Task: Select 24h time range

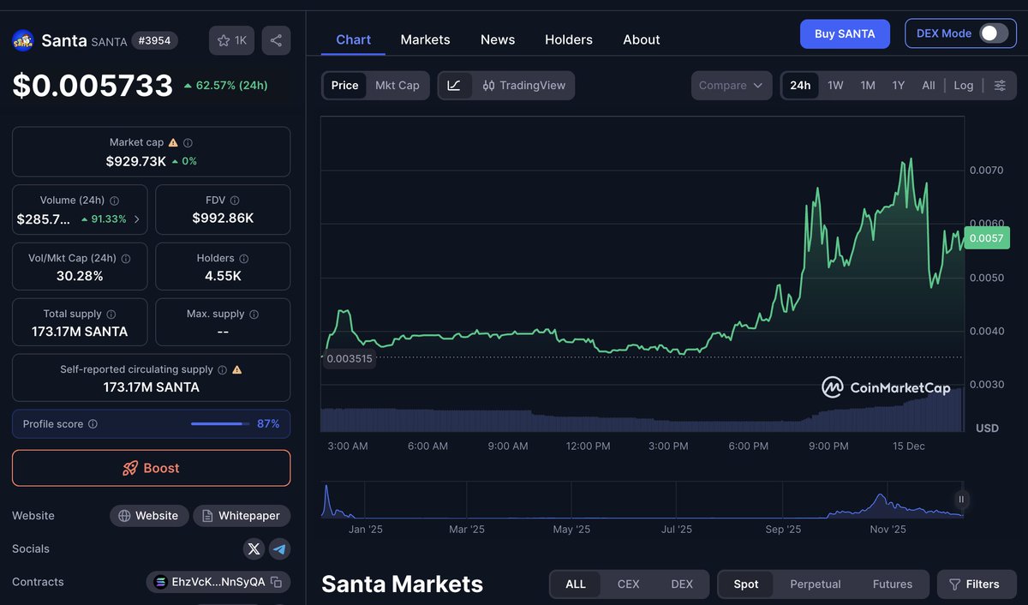Action: (800, 85)
